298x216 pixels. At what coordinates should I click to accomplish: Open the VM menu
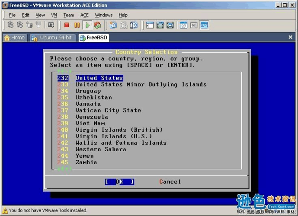click(x=54, y=15)
